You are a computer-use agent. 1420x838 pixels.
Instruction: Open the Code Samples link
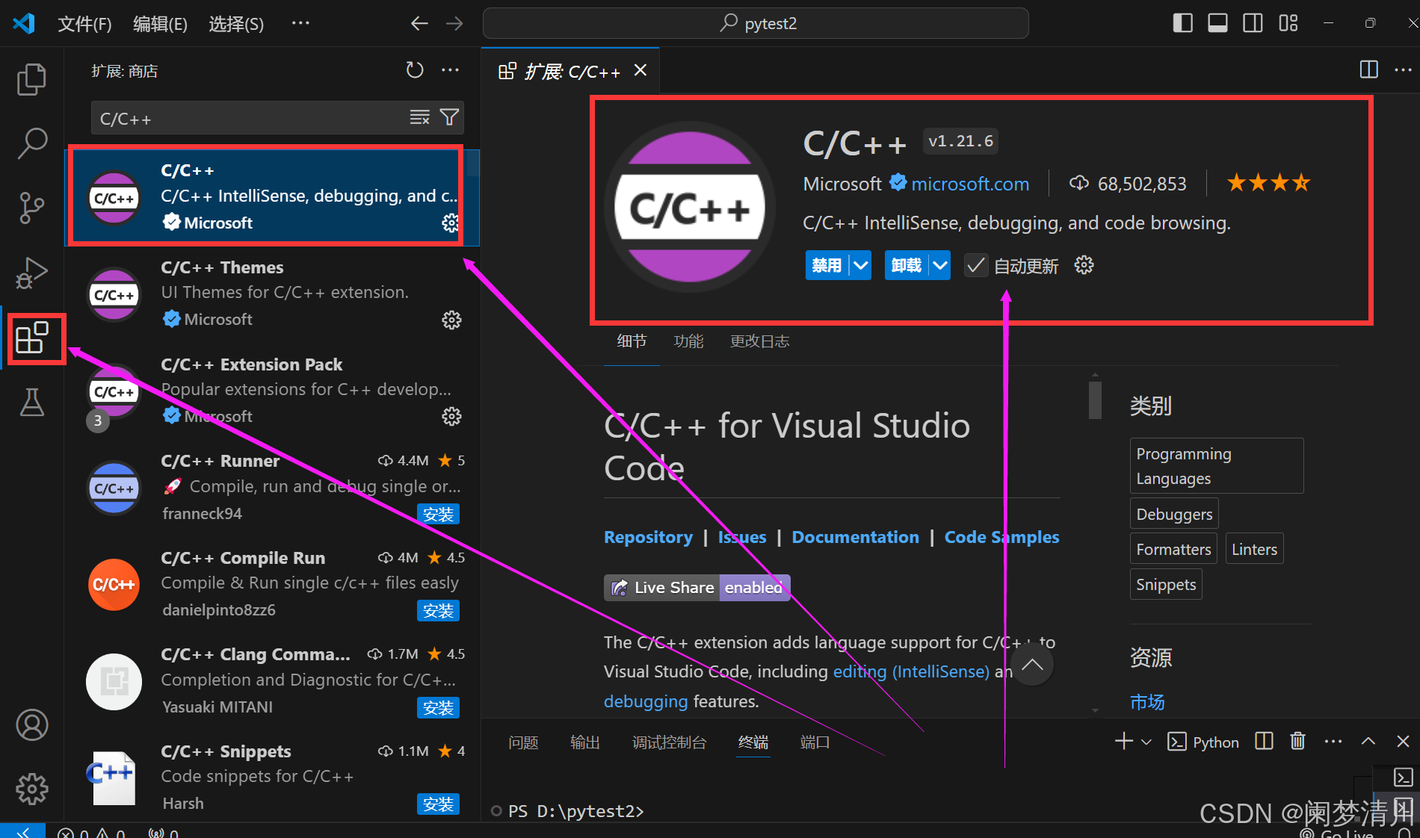[x=1001, y=537]
